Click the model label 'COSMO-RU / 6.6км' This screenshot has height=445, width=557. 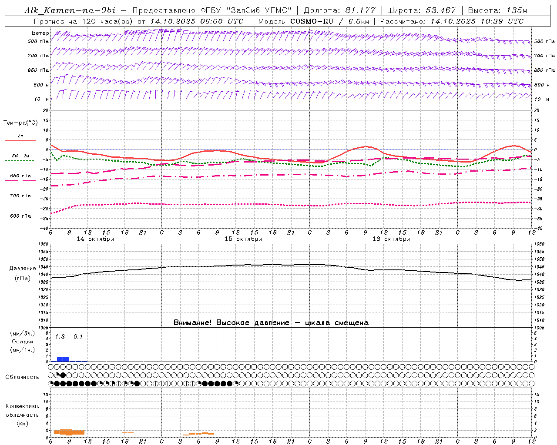329,21
